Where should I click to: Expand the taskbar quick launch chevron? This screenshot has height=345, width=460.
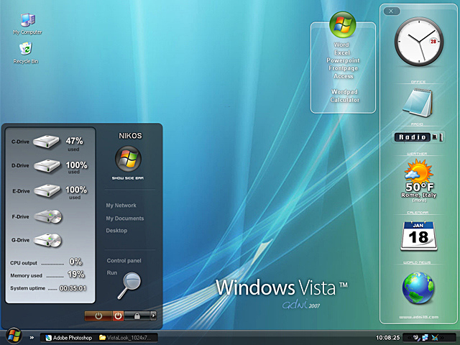click(32, 338)
